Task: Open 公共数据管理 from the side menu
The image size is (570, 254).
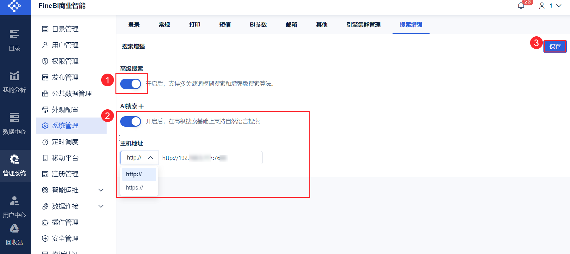Action: [71, 94]
